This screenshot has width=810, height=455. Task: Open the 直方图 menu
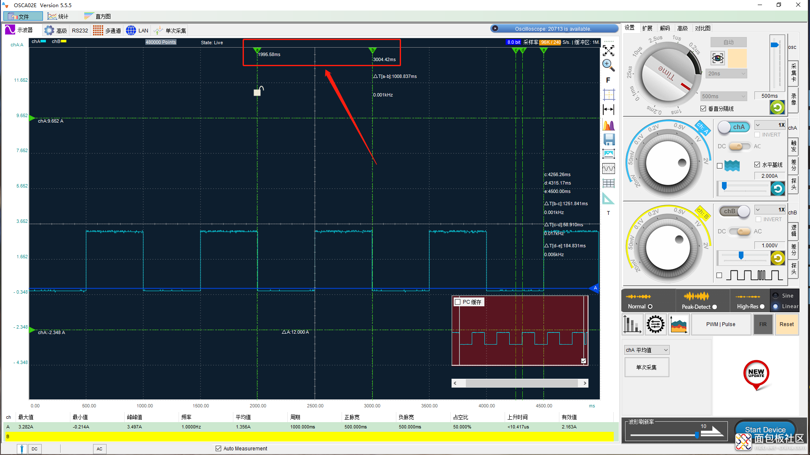click(97, 16)
